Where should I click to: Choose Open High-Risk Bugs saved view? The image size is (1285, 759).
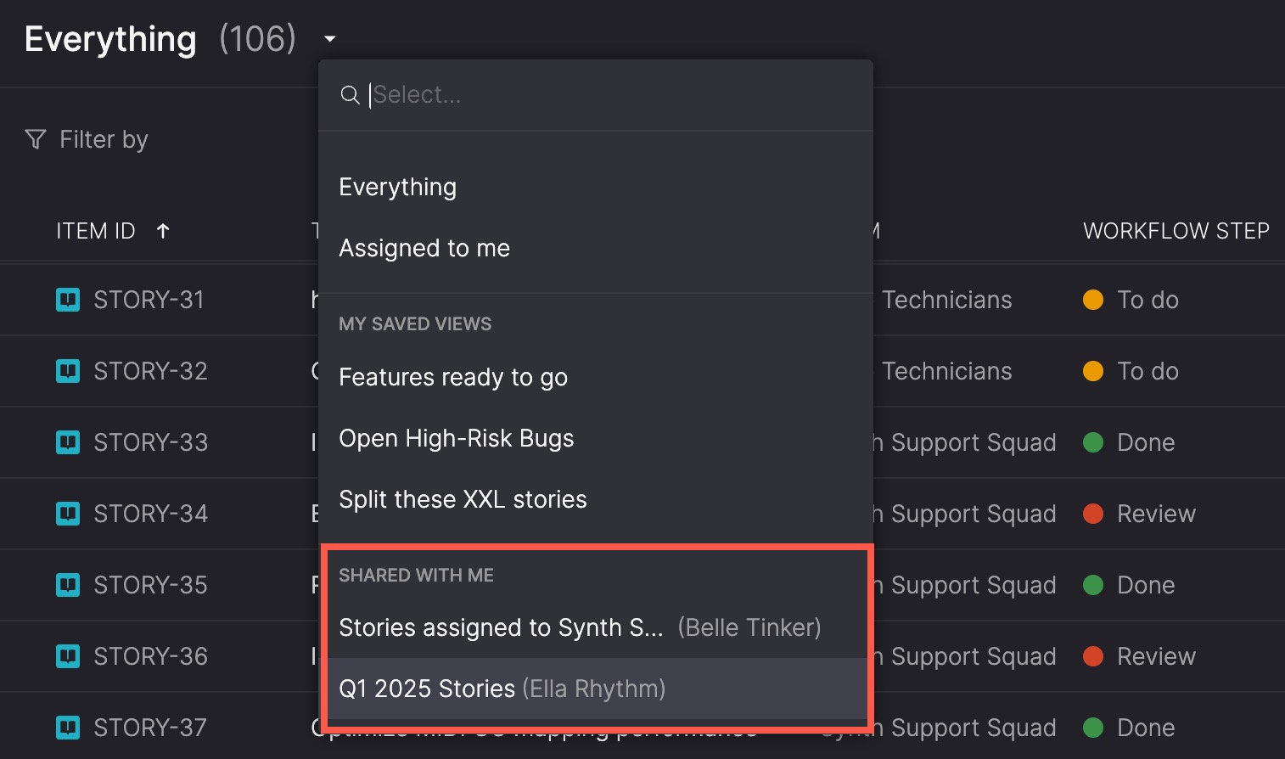pyautogui.click(x=596, y=438)
